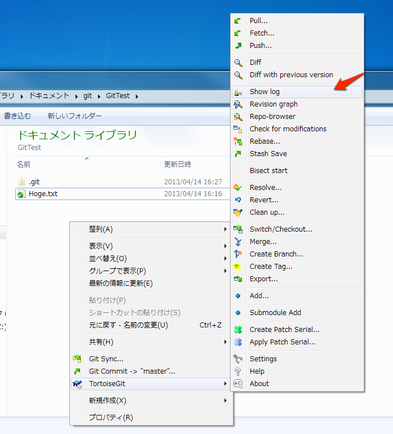
Task: Click the Repo-browser icon
Action: tap(238, 117)
